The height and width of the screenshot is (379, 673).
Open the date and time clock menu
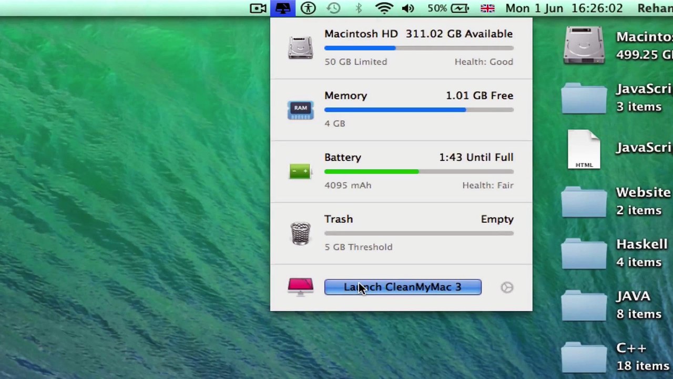click(x=564, y=8)
